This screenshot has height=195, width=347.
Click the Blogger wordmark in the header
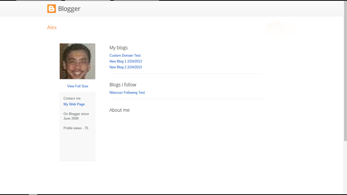(x=69, y=8)
